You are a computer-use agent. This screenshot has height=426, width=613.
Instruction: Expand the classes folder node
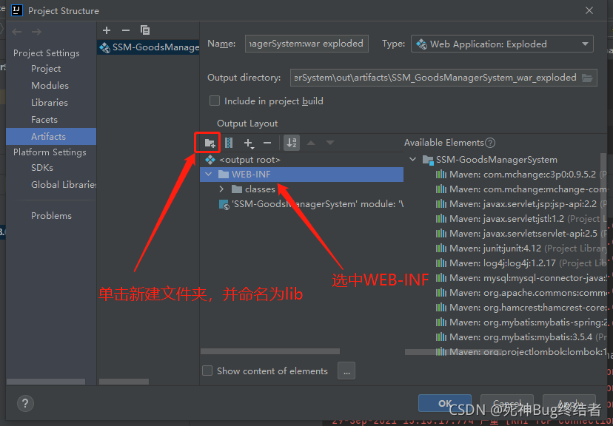[x=221, y=189]
